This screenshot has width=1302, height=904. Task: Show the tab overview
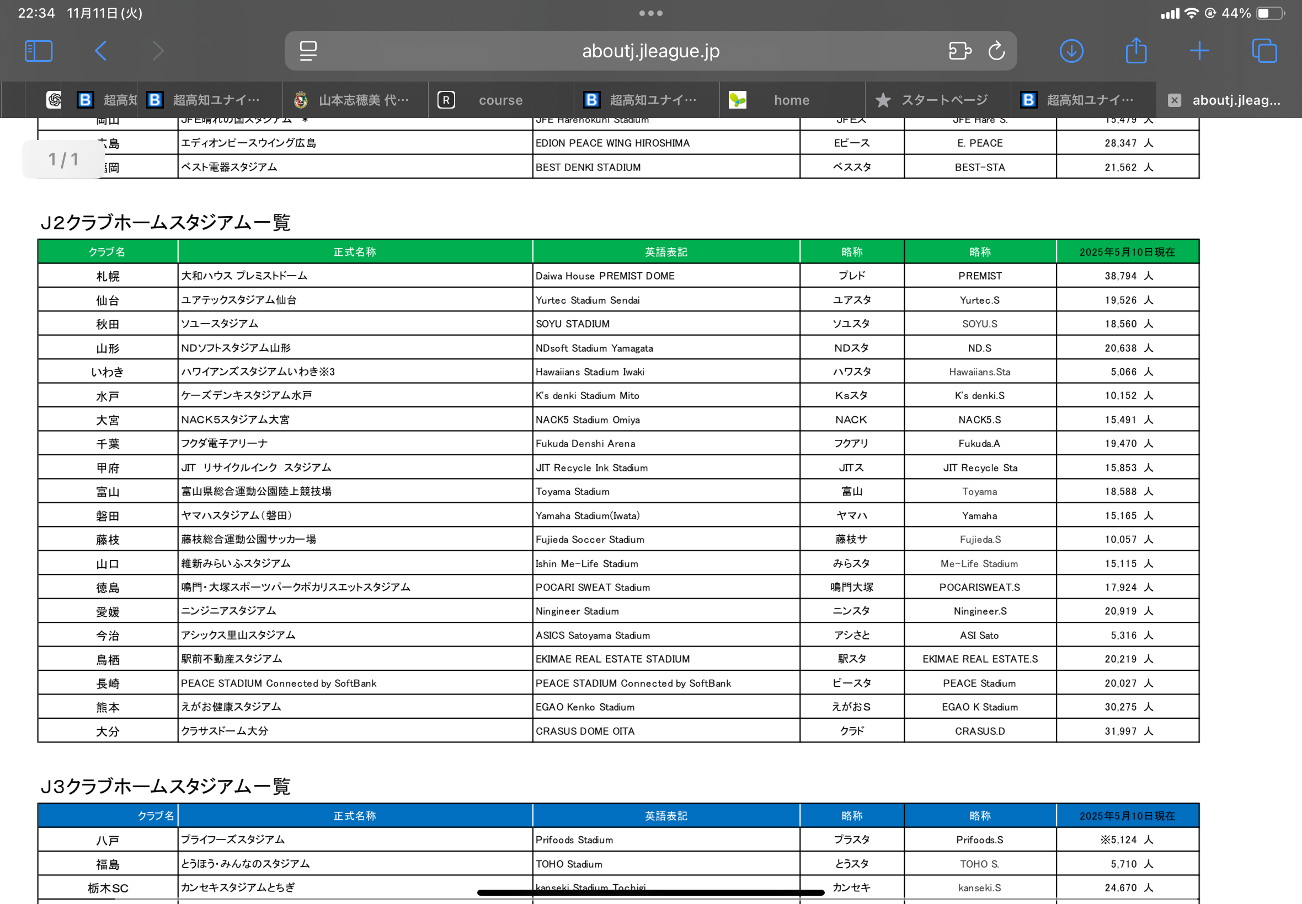[1263, 51]
